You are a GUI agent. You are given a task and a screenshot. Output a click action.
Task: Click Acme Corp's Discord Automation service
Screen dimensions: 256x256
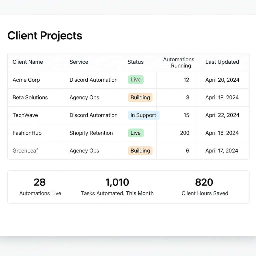pyautogui.click(x=93, y=80)
